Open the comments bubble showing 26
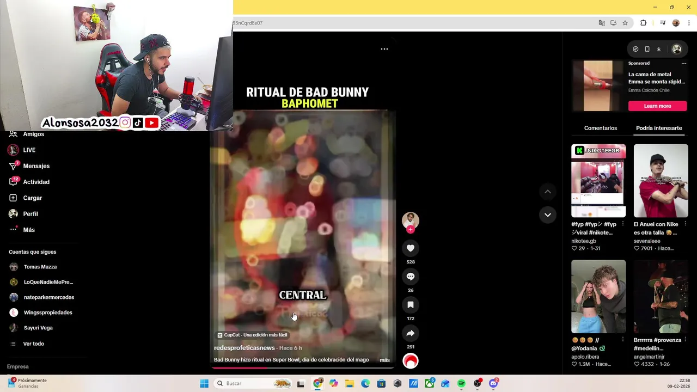697x392 pixels. coord(411,277)
